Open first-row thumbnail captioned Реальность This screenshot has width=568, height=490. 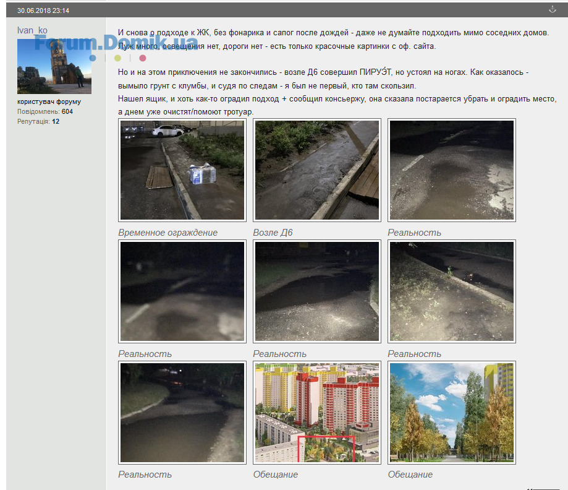[x=452, y=170]
